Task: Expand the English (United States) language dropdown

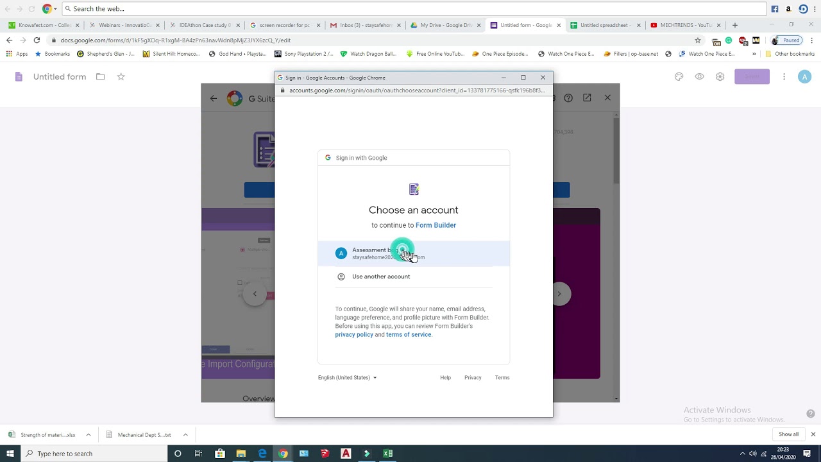Action: point(347,377)
